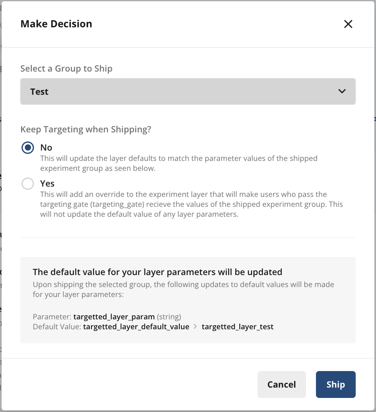Close the Make Decision dialog with the X icon
Viewport: 376px width, 412px height.
pyautogui.click(x=348, y=24)
